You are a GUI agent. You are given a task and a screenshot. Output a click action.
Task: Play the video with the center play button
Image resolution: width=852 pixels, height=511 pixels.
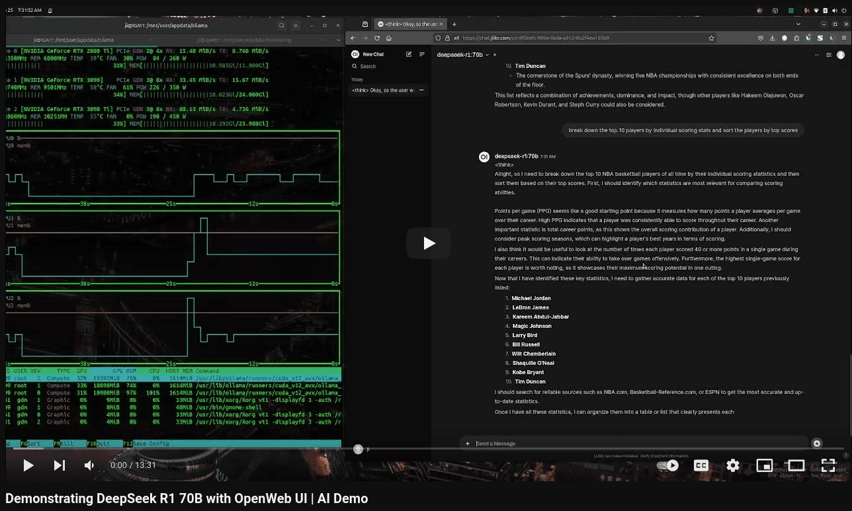click(x=429, y=243)
